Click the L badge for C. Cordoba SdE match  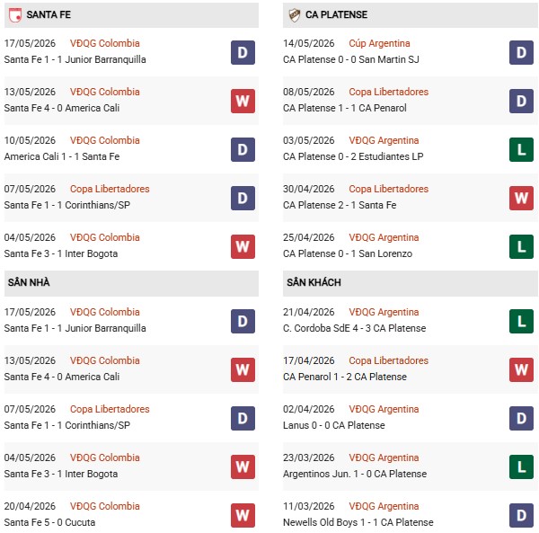pyautogui.click(x=521, y=322)
